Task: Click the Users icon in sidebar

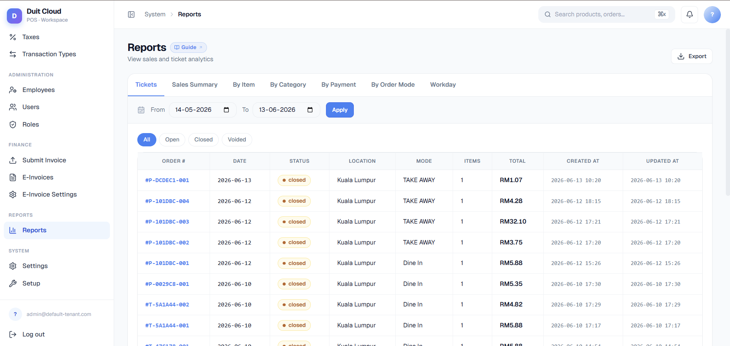Action: 13,107
